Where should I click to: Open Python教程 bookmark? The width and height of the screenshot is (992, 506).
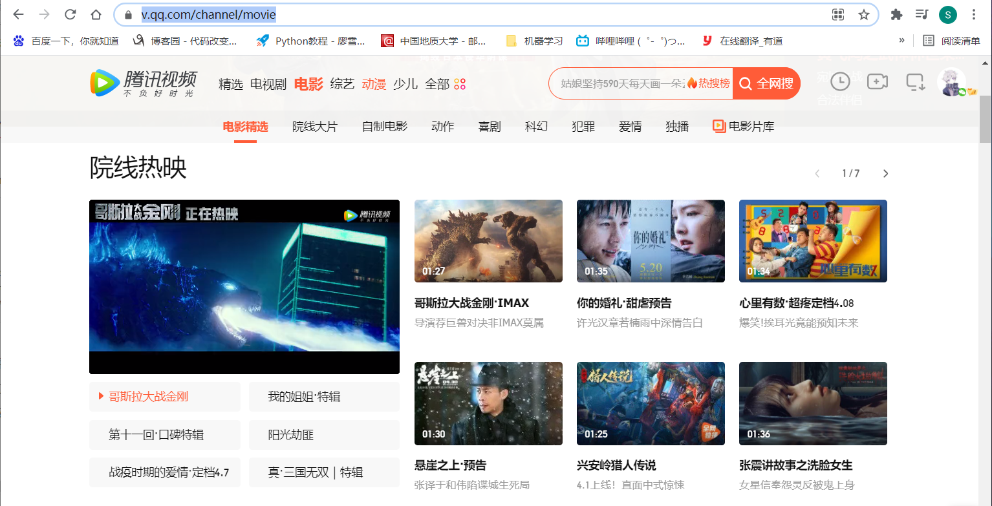312,41
